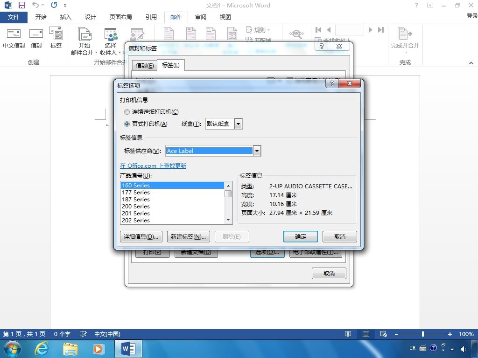This screenshot has height=358, width=478.
Task: Open the View ribbon tab
Action: pyautogui.click(x=225, y=17)
